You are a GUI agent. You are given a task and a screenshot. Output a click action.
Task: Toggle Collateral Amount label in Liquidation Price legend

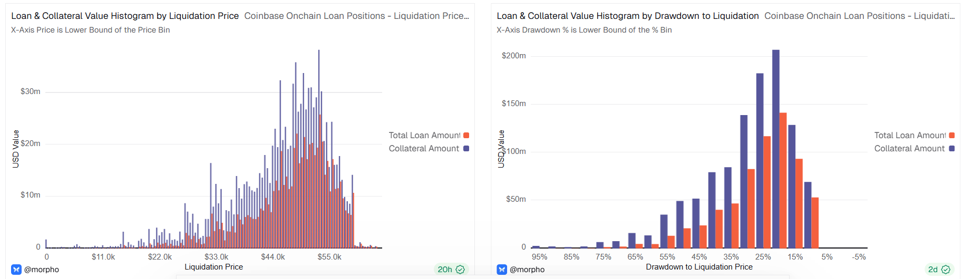[424, 149]
